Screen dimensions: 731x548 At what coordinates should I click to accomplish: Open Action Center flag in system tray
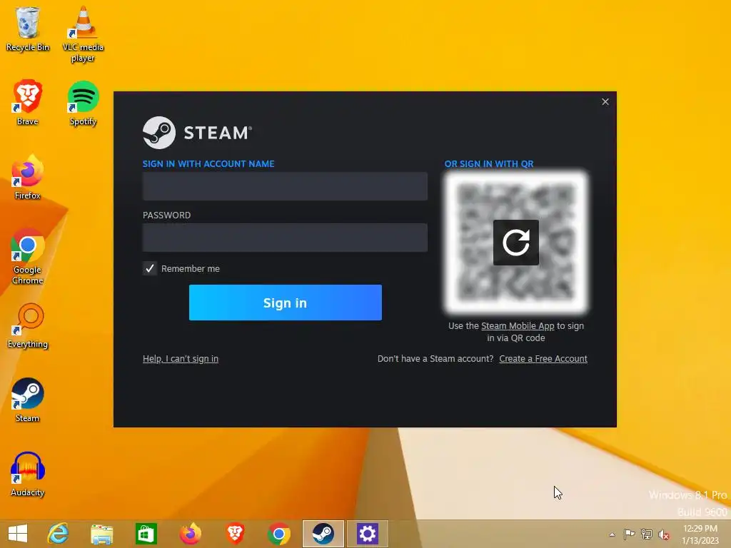pyautogui.click(x=629, y=534)
